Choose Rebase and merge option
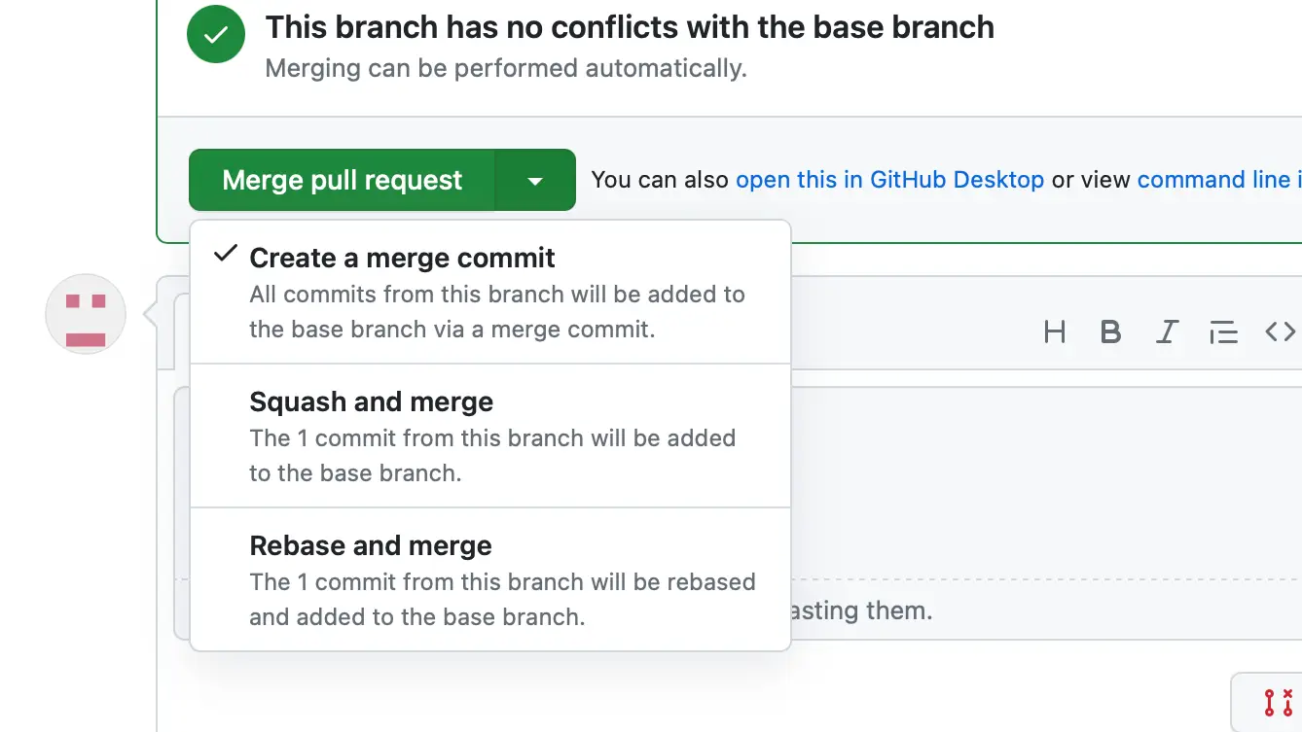This screenshot has height=732, width=1302. 490,580
